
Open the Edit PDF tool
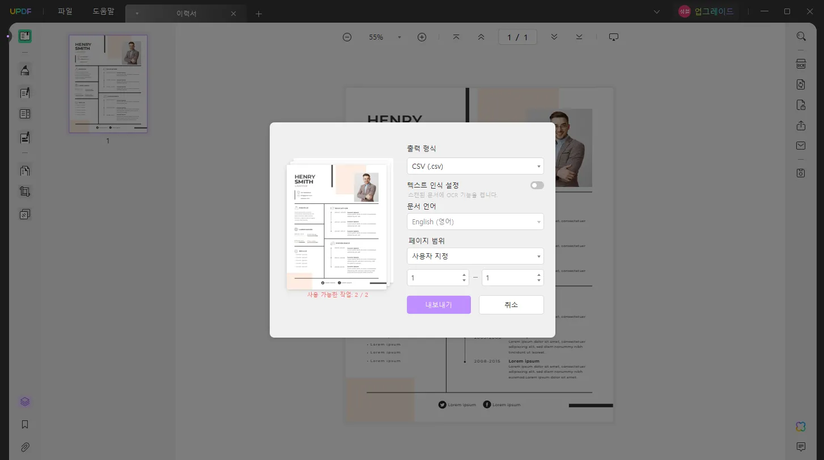(24, 92)
